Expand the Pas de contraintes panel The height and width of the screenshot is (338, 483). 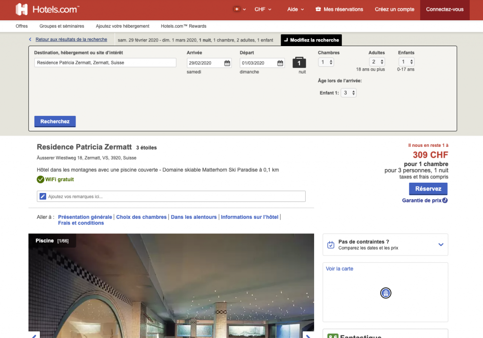coord(441,245)
